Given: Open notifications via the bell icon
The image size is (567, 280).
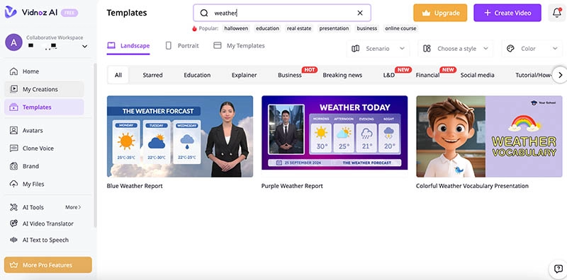Looking at the screenshot, I should click(557, 13).
